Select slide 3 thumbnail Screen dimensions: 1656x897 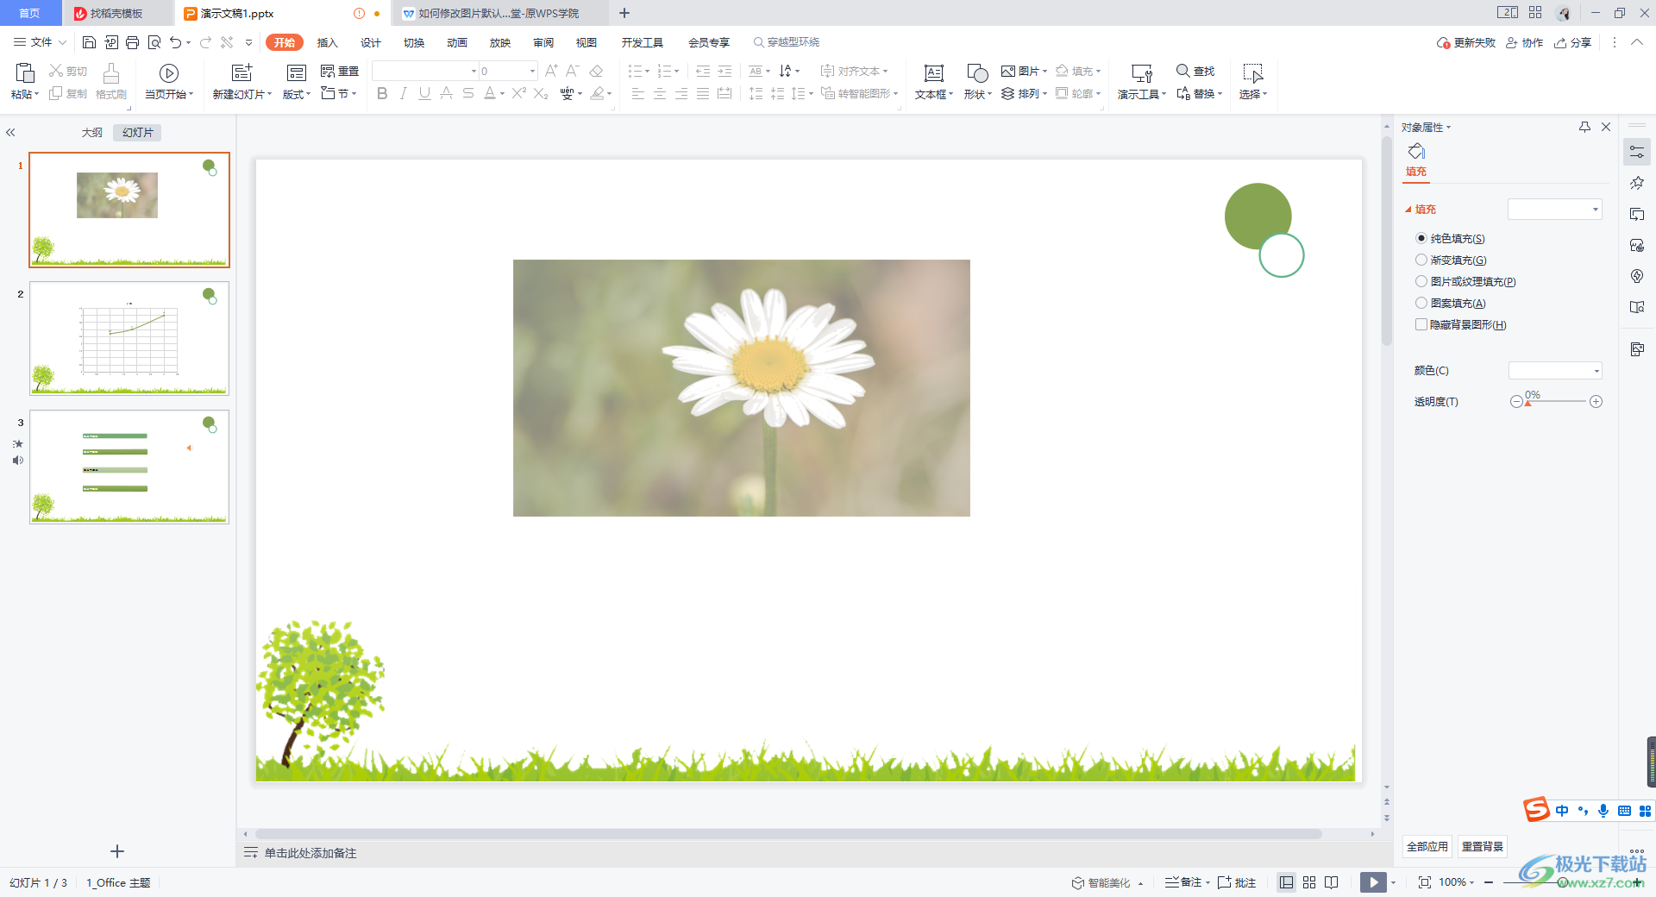tap(129, 467)
